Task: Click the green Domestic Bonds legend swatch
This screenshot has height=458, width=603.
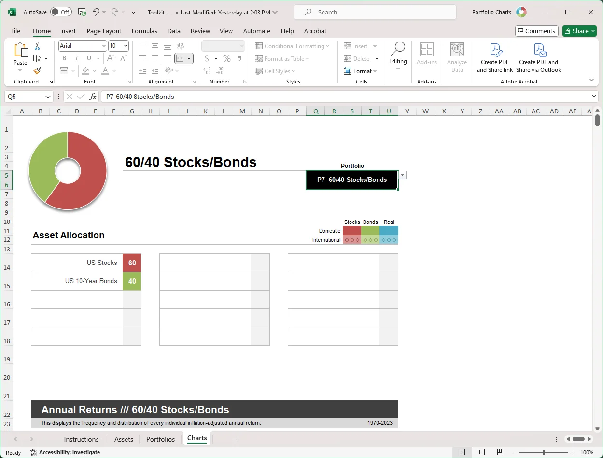Action: 370,231
